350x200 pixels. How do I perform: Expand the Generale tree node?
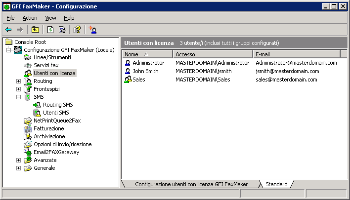click(x=18, y=168)
